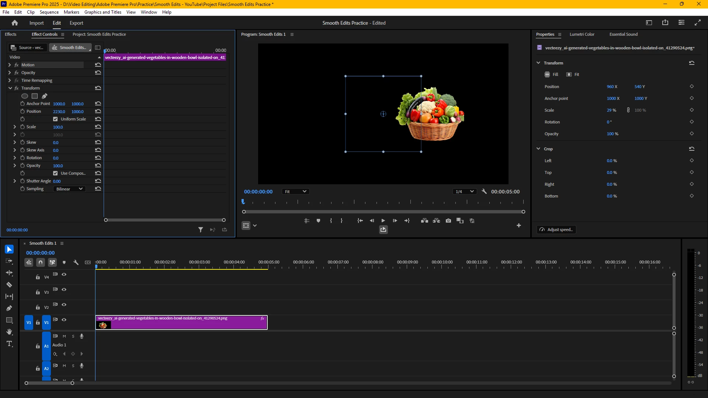Switch to the Lumetri Color tab
This screenshot has height=398, width=708.
(582, 34)
